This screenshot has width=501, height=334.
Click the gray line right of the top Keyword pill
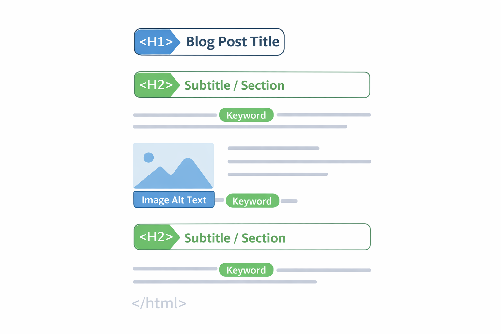[x=324, y=115]
